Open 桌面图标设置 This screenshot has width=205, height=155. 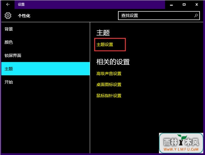coord(109,85)
